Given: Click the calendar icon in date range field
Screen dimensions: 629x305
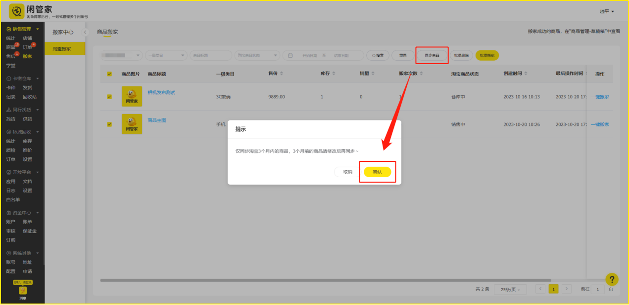Looking at the screenshot, I should [290, 55].
